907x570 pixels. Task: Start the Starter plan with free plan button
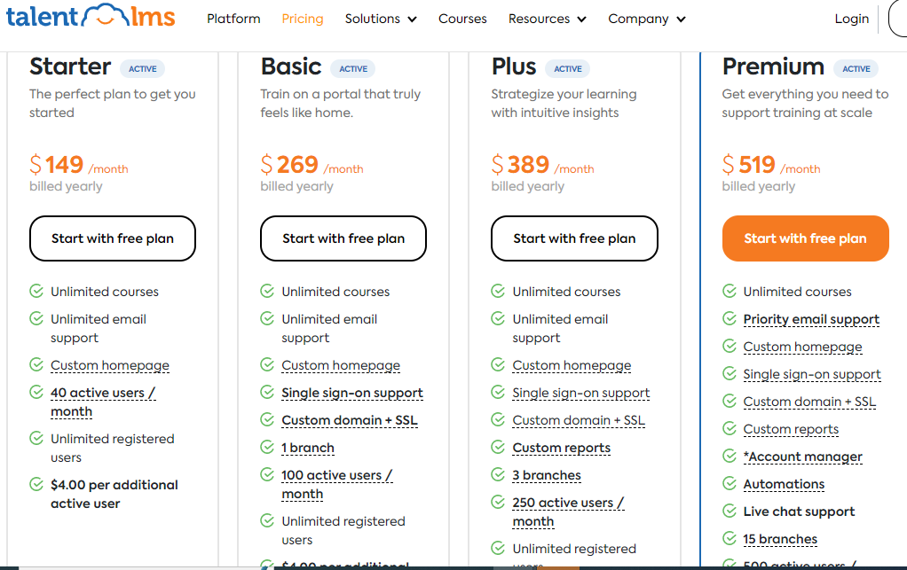coord(113,238)
